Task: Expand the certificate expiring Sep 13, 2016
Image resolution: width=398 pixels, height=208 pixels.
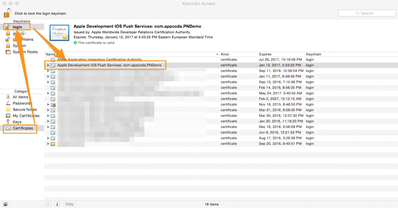Action: [x=48, y=82]
